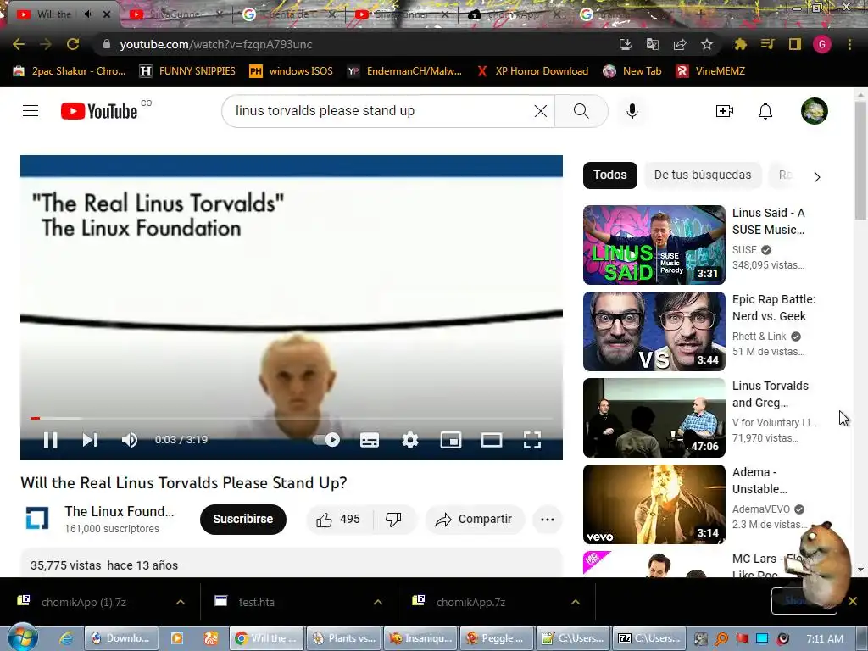Mute the tab via speaker icon

click(x=88, y=14)
